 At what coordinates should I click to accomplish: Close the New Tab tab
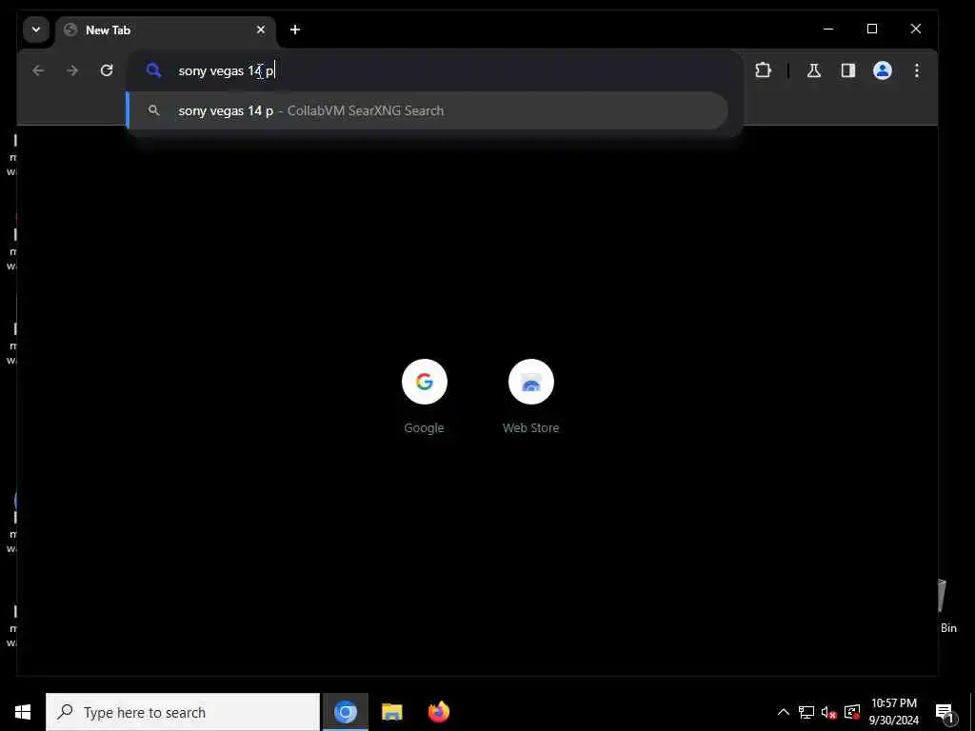(261, 30)
